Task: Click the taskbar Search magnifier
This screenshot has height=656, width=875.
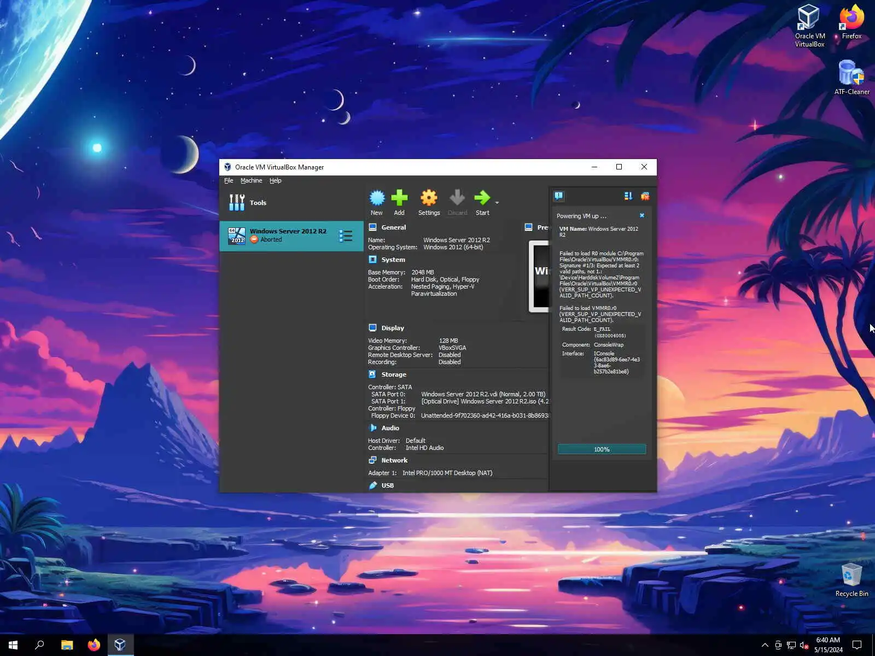Action: (x=39, y=645)
